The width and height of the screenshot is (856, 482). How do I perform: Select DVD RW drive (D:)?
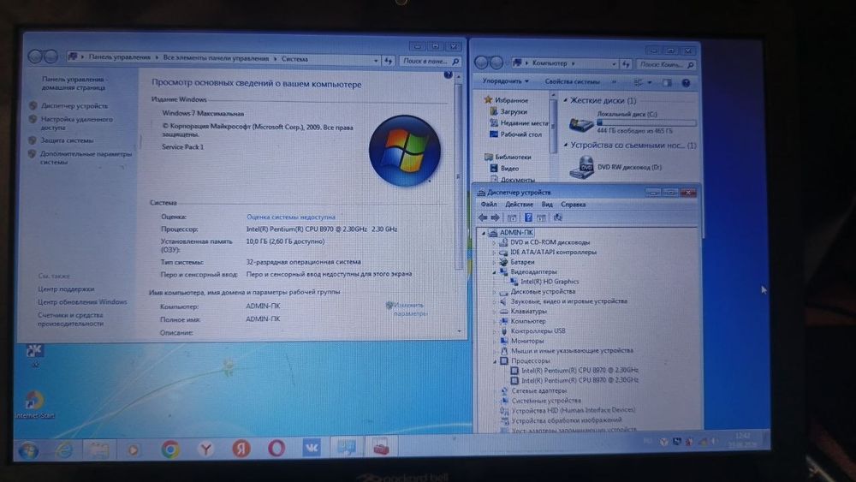(615, 167)
